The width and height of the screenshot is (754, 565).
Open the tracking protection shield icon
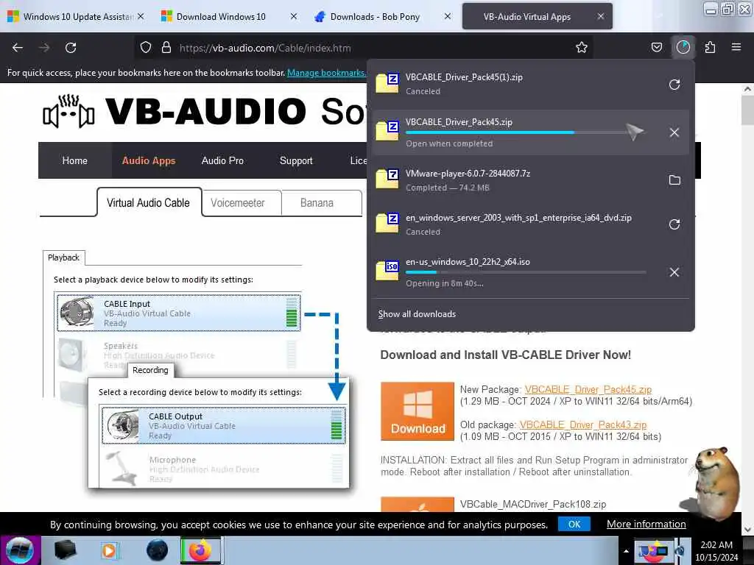[x=146, y=48]
